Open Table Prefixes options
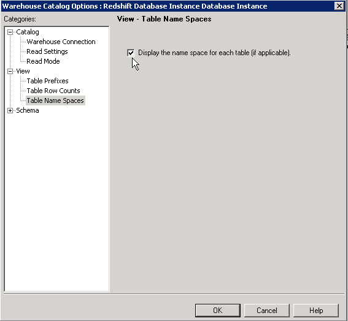Viewport: 348px width, 321px height. tap(47, 81)
